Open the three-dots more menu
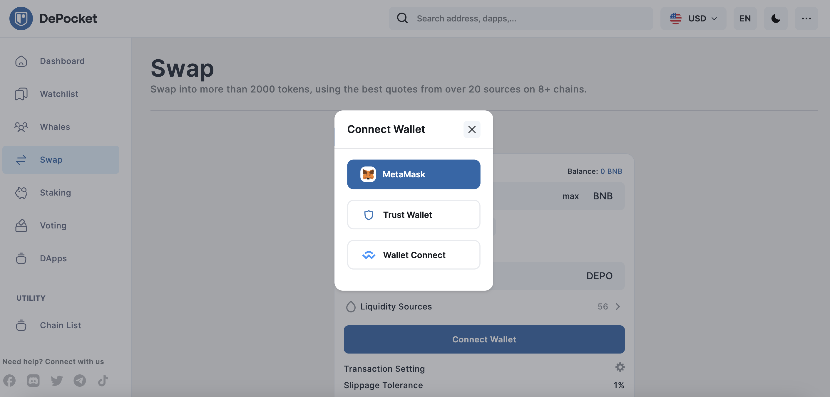The width and height of the screenshot is (830, 397). pyautogui.click(x=806, y=18)
